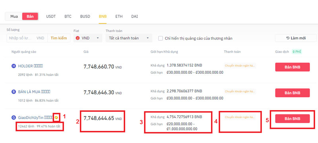The width and height of the screenshot is (318, 143).
Task: Click the Làm mới refresh button
Action: [296, 38]
